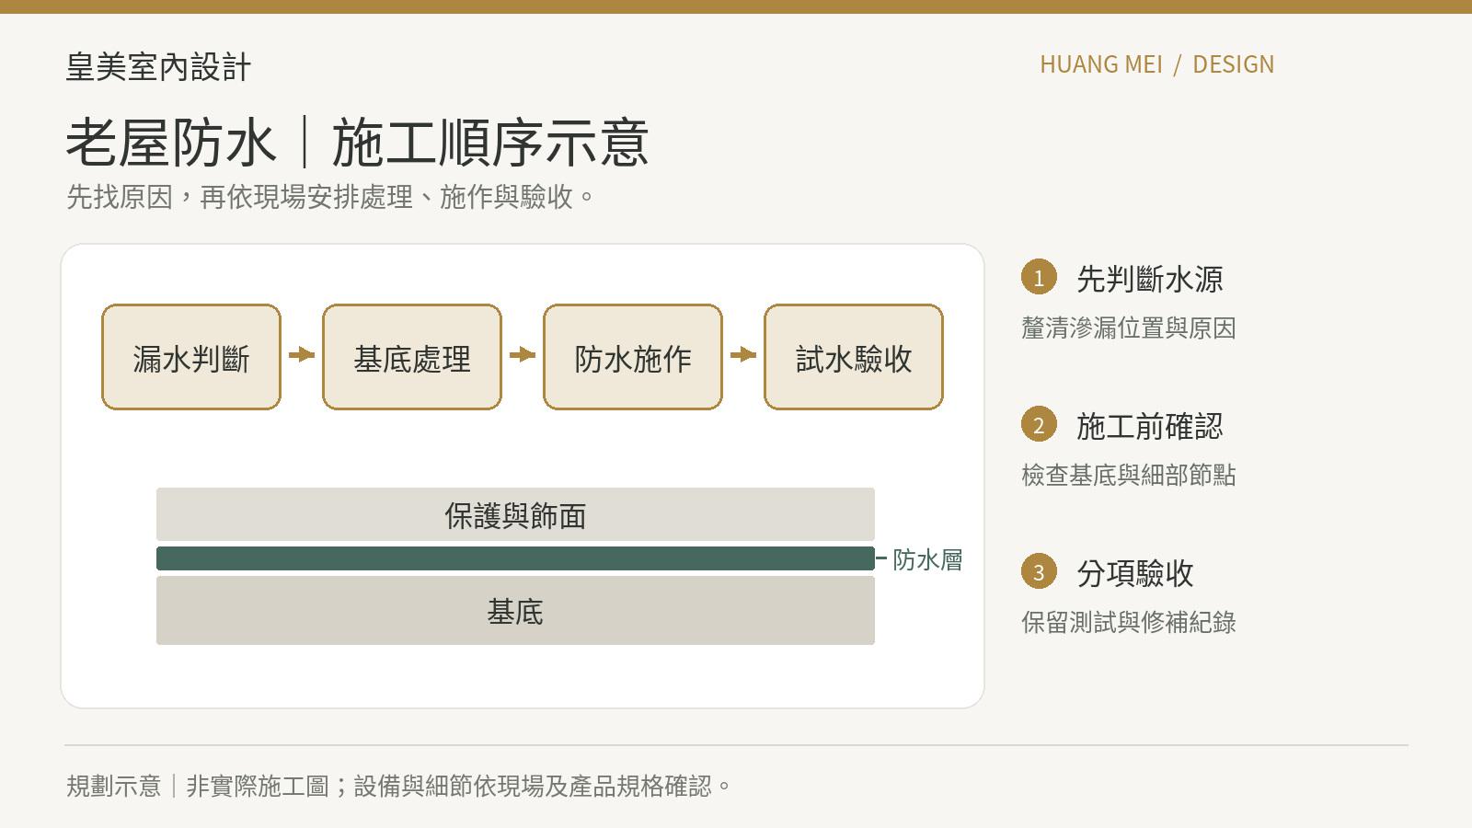Click the number 3 circle badge
Image resolution: width=1472 pixels, height=828 pixels.
[1039, 571]
